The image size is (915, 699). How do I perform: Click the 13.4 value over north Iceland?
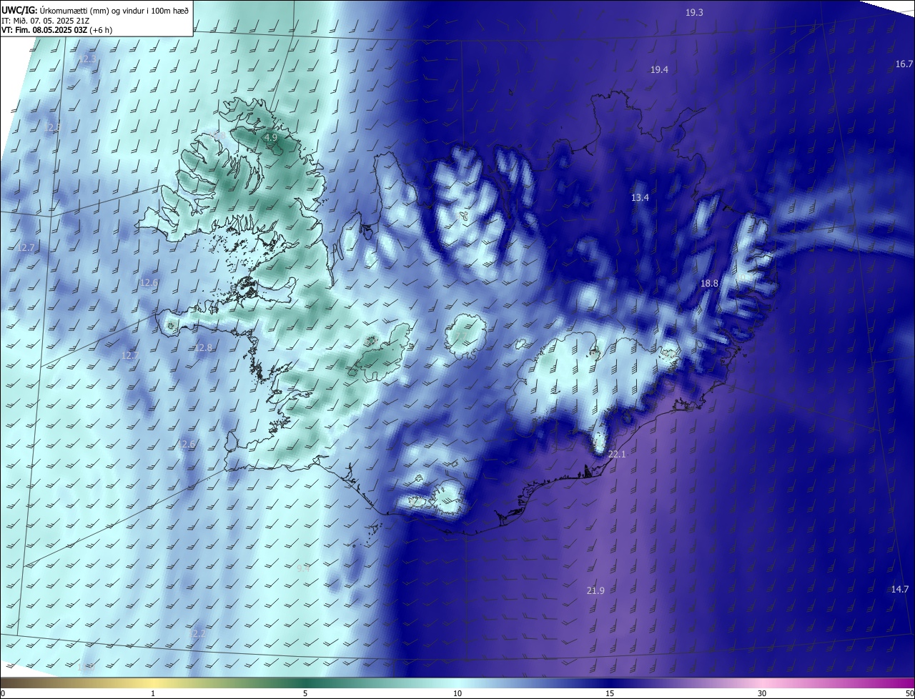tap(640, 197)
